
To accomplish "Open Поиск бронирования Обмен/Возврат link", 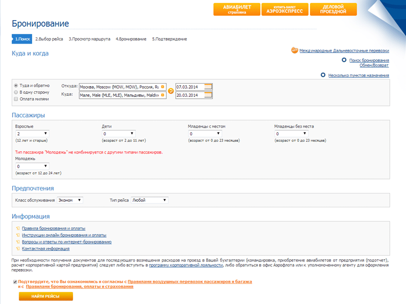I will [x=369, y=62].
